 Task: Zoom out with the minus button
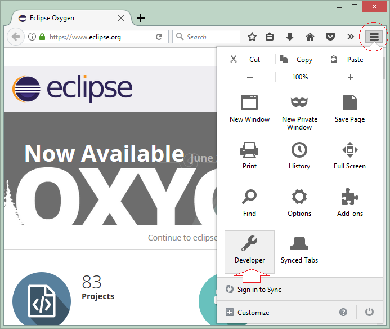(x=250, y=77)
